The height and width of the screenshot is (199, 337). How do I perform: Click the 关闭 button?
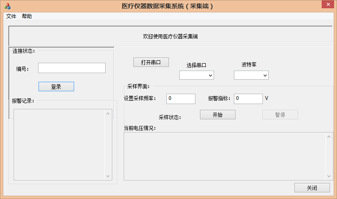coord(312,188)
